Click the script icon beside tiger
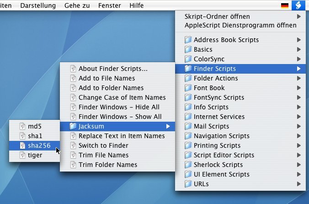 coord(22,155)
